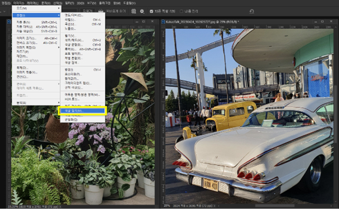
Task: Maximize the KakaoTalk photo document window
Action: (x=323, y=21)
